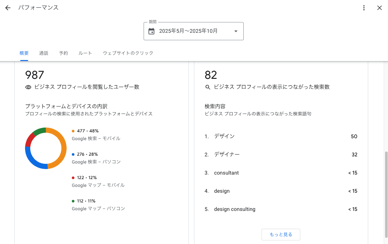Viewport: 388px width, 244px height.
Task: Close the performance panel with X
Action: tap(380, 8)
